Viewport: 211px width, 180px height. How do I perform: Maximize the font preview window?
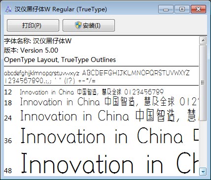[x=182, y=9]
